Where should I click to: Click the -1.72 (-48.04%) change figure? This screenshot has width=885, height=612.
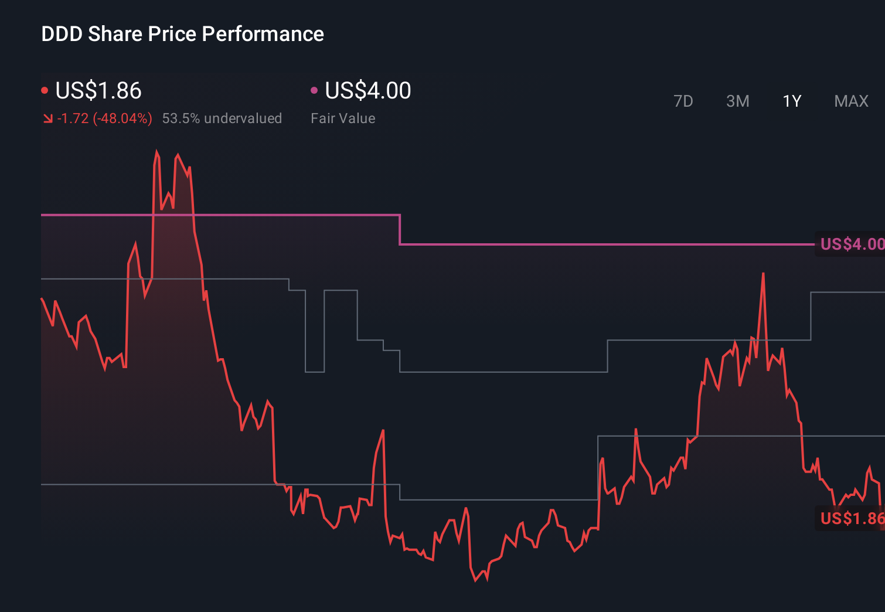point(104,118)
